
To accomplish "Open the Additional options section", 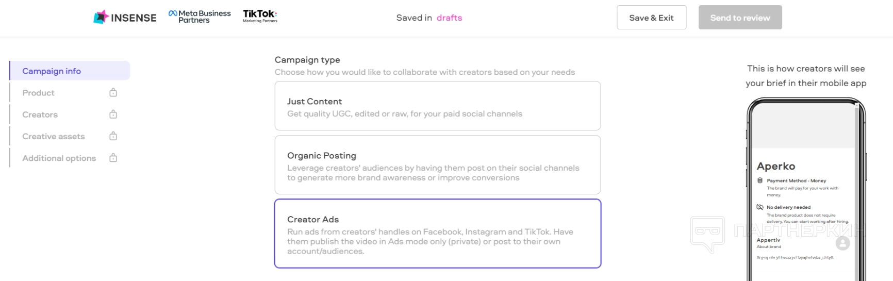I will pos(59,158).
